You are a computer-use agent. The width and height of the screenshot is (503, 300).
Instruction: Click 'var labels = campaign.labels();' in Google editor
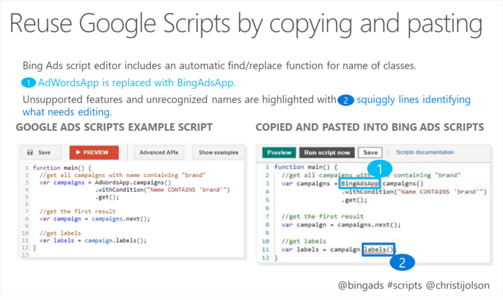(x=93, y=240)
